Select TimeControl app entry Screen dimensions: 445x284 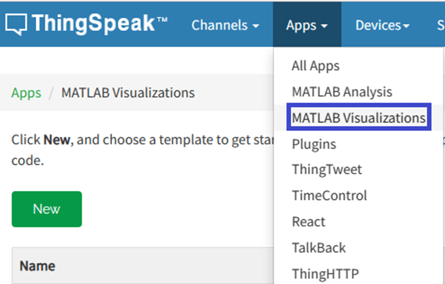(x=329, y=196)
